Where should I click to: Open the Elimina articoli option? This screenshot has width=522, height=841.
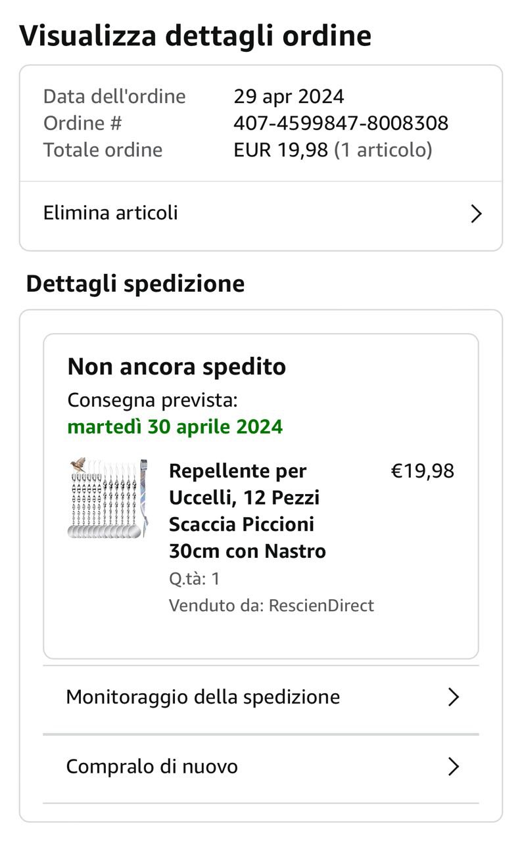[110, 213]
